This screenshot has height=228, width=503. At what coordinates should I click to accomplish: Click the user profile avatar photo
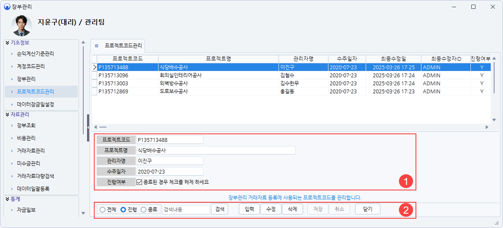(21, 26)
